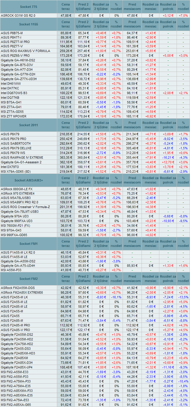
Task: Select Gigabyte GA-A75-UD4H product name
Action: (x=18, y=266)
